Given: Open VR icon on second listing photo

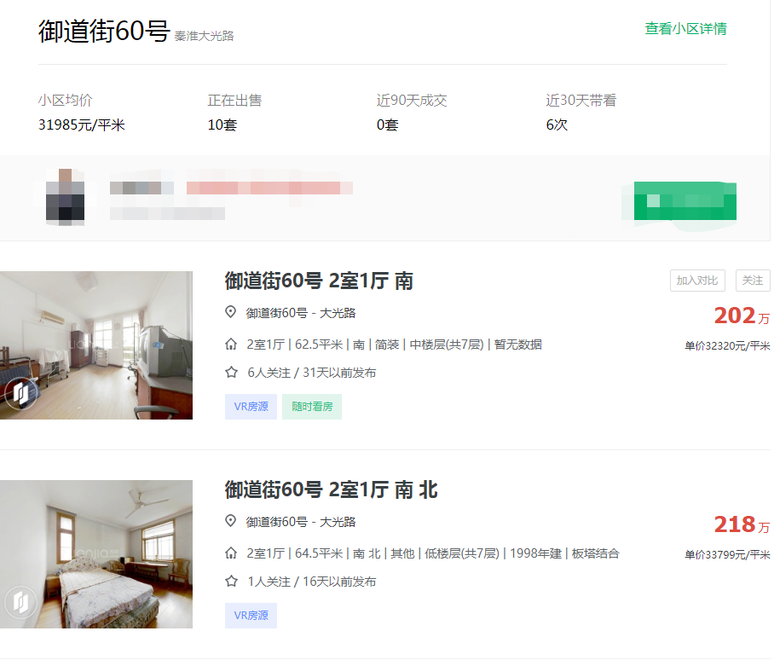Looking at the screenshot, I should point(21,603).
